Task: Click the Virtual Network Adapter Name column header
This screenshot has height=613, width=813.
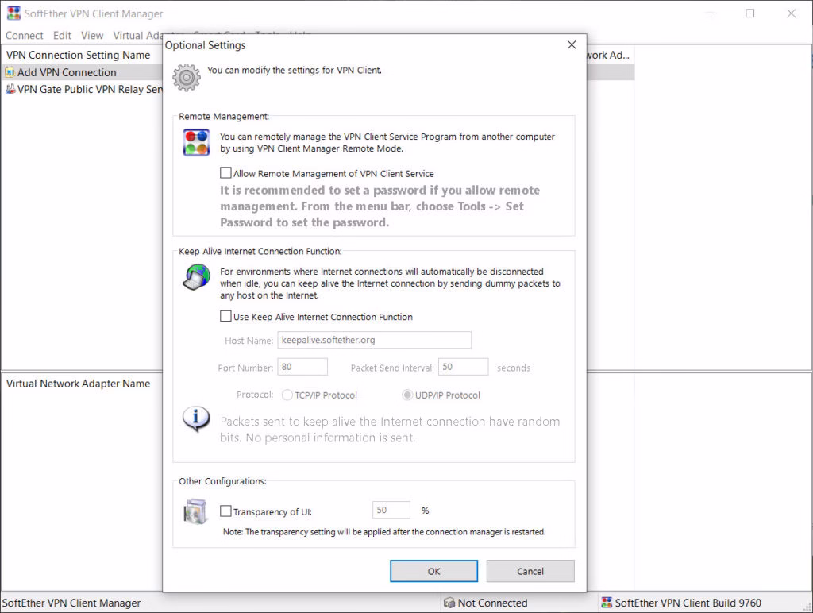Action: click(79, 384)
